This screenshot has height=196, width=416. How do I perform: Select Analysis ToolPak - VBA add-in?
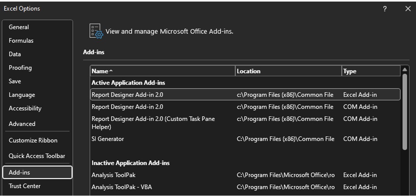(x=245, y=187)
